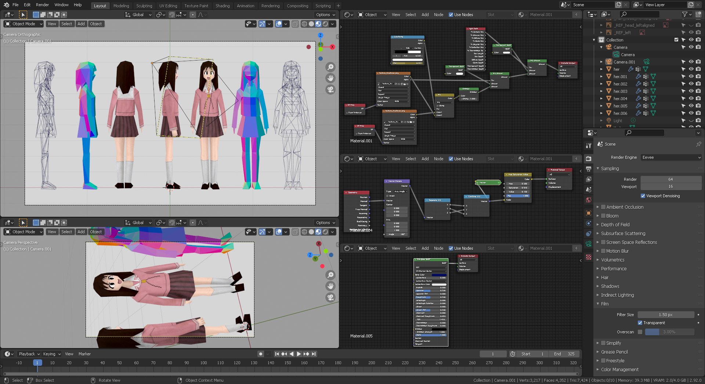Image resolution: width=705 pixels, height=384 pixels.
Task: Adjust the Overscan percentage slider
Action: coord(669,332)
